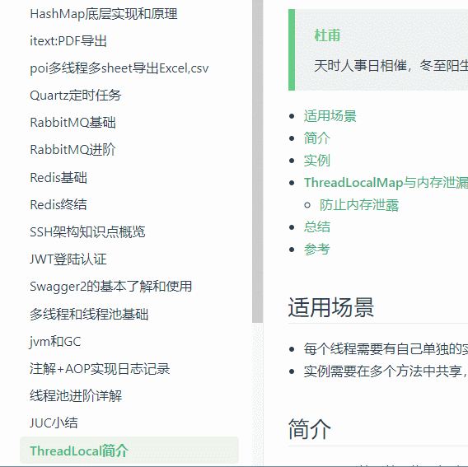The height and width of the screenshot is (467, 468).
Task: Jump to 实例 in table of contents
Action: coord(317,161)
